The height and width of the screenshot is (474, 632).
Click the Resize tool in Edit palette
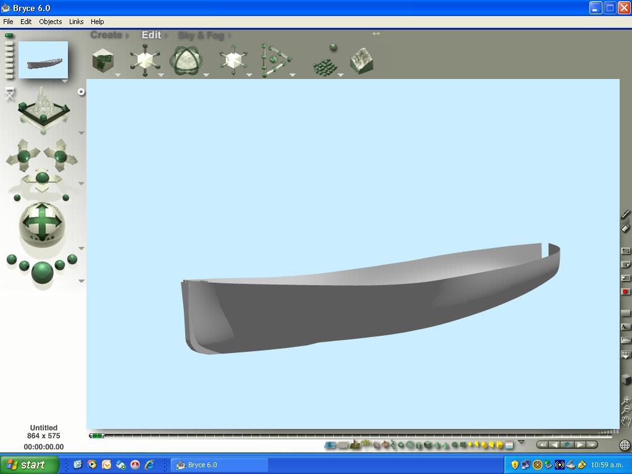click(145, 60)
